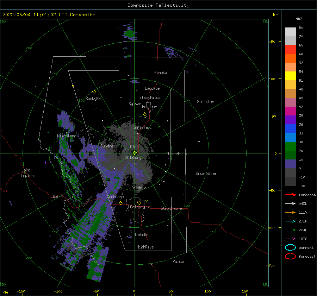Select the orange 60-57 dBZ swatch
Image resolution: width=317 pixels, height=296 pixels.
[290, 58]
